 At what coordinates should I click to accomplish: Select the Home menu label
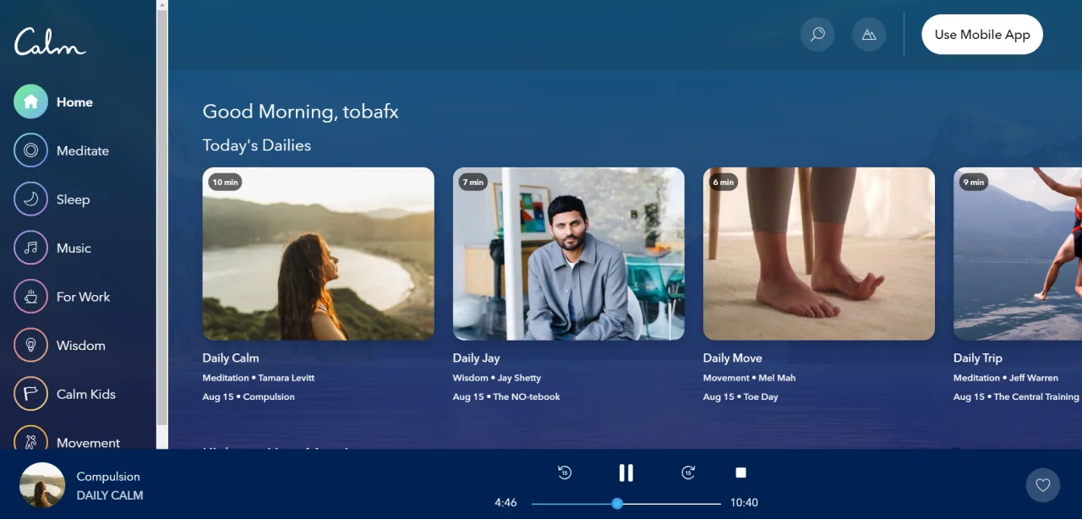tap(74, 102)
